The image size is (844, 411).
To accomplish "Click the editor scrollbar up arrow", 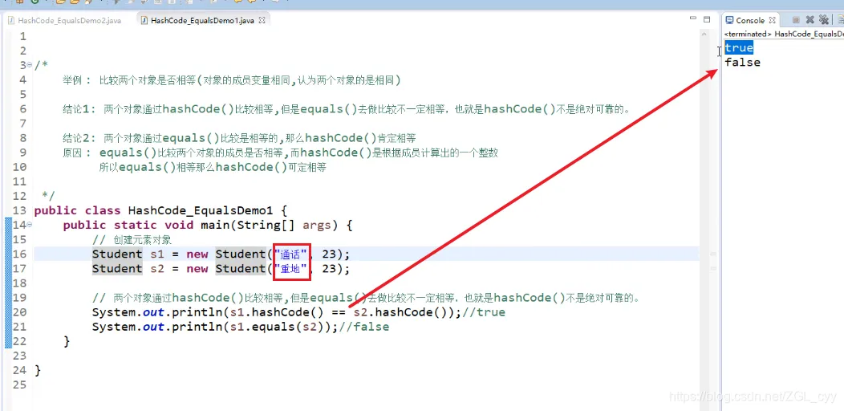I will (x=706, y=34).
